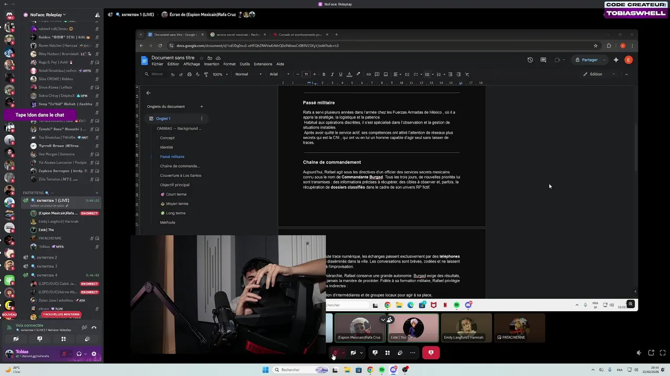Viewport: 670px width, 376px height.
Task: Open the Normal paragraph style dropdown
Action: 249,74
